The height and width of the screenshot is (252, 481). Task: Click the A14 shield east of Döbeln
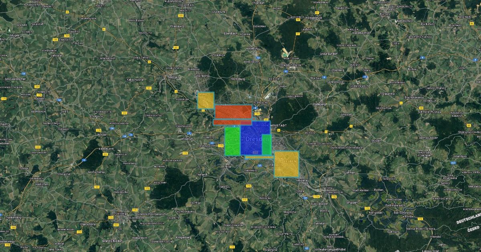[59, 100]
